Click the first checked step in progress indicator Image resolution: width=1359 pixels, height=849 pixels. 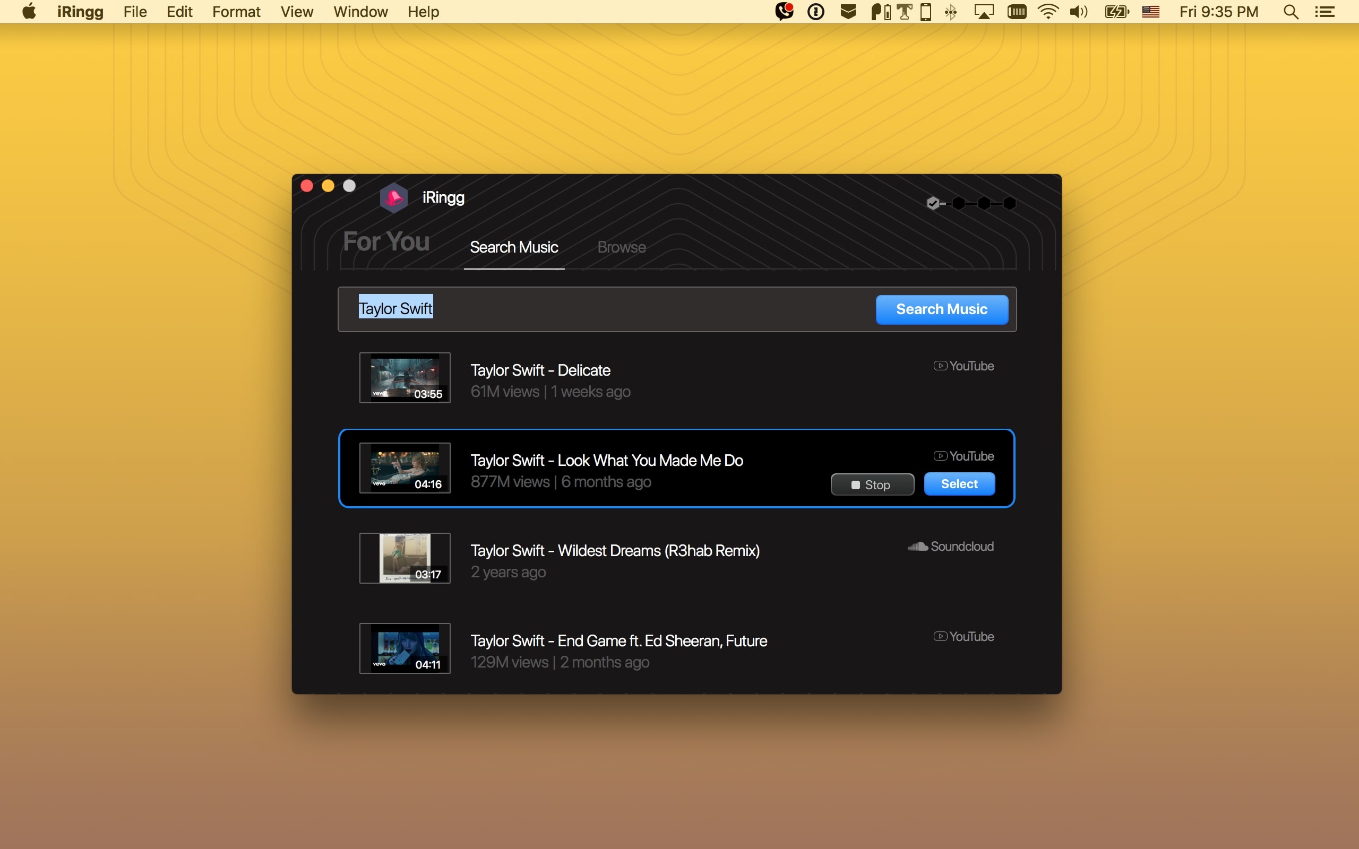933,203
